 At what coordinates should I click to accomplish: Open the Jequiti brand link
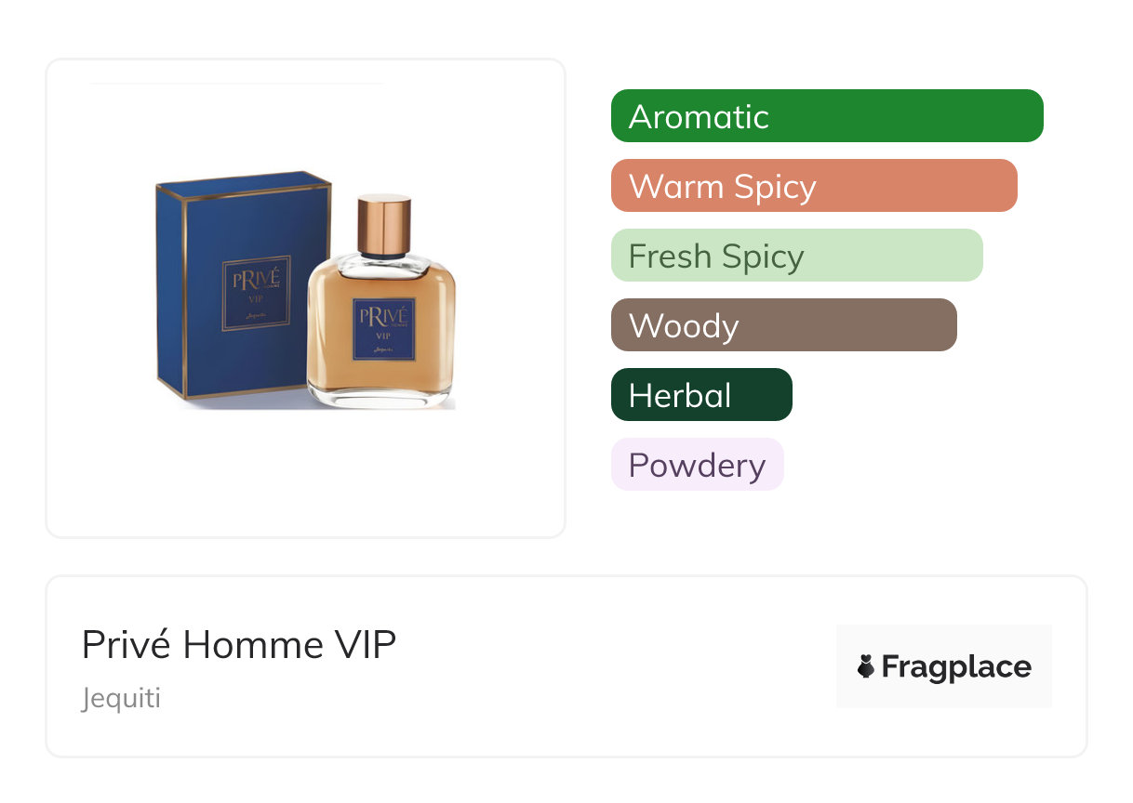121,698
